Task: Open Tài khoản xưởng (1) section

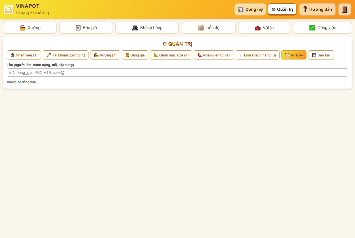Action: [x=66, y=55]
